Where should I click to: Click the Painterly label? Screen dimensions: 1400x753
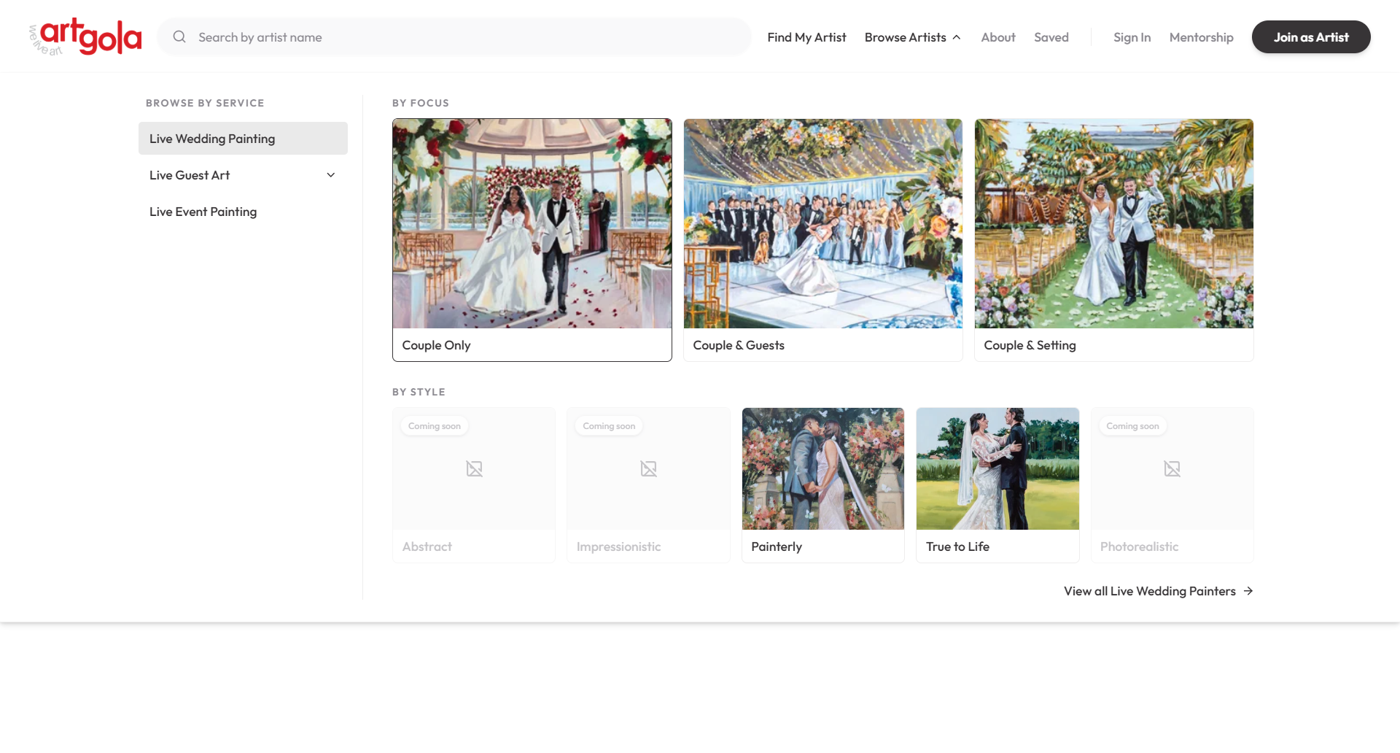tap(777, 547)
